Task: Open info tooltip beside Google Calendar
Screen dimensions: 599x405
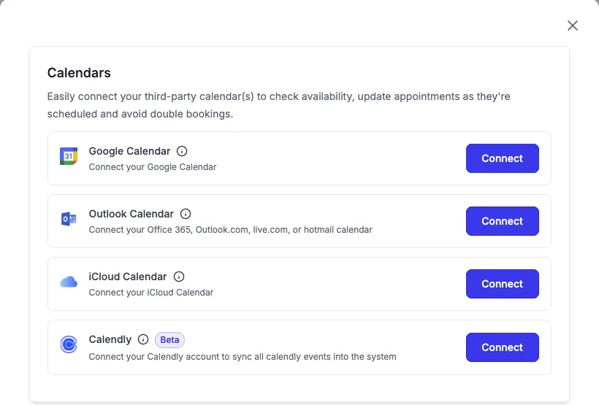Action: [182, 151]
